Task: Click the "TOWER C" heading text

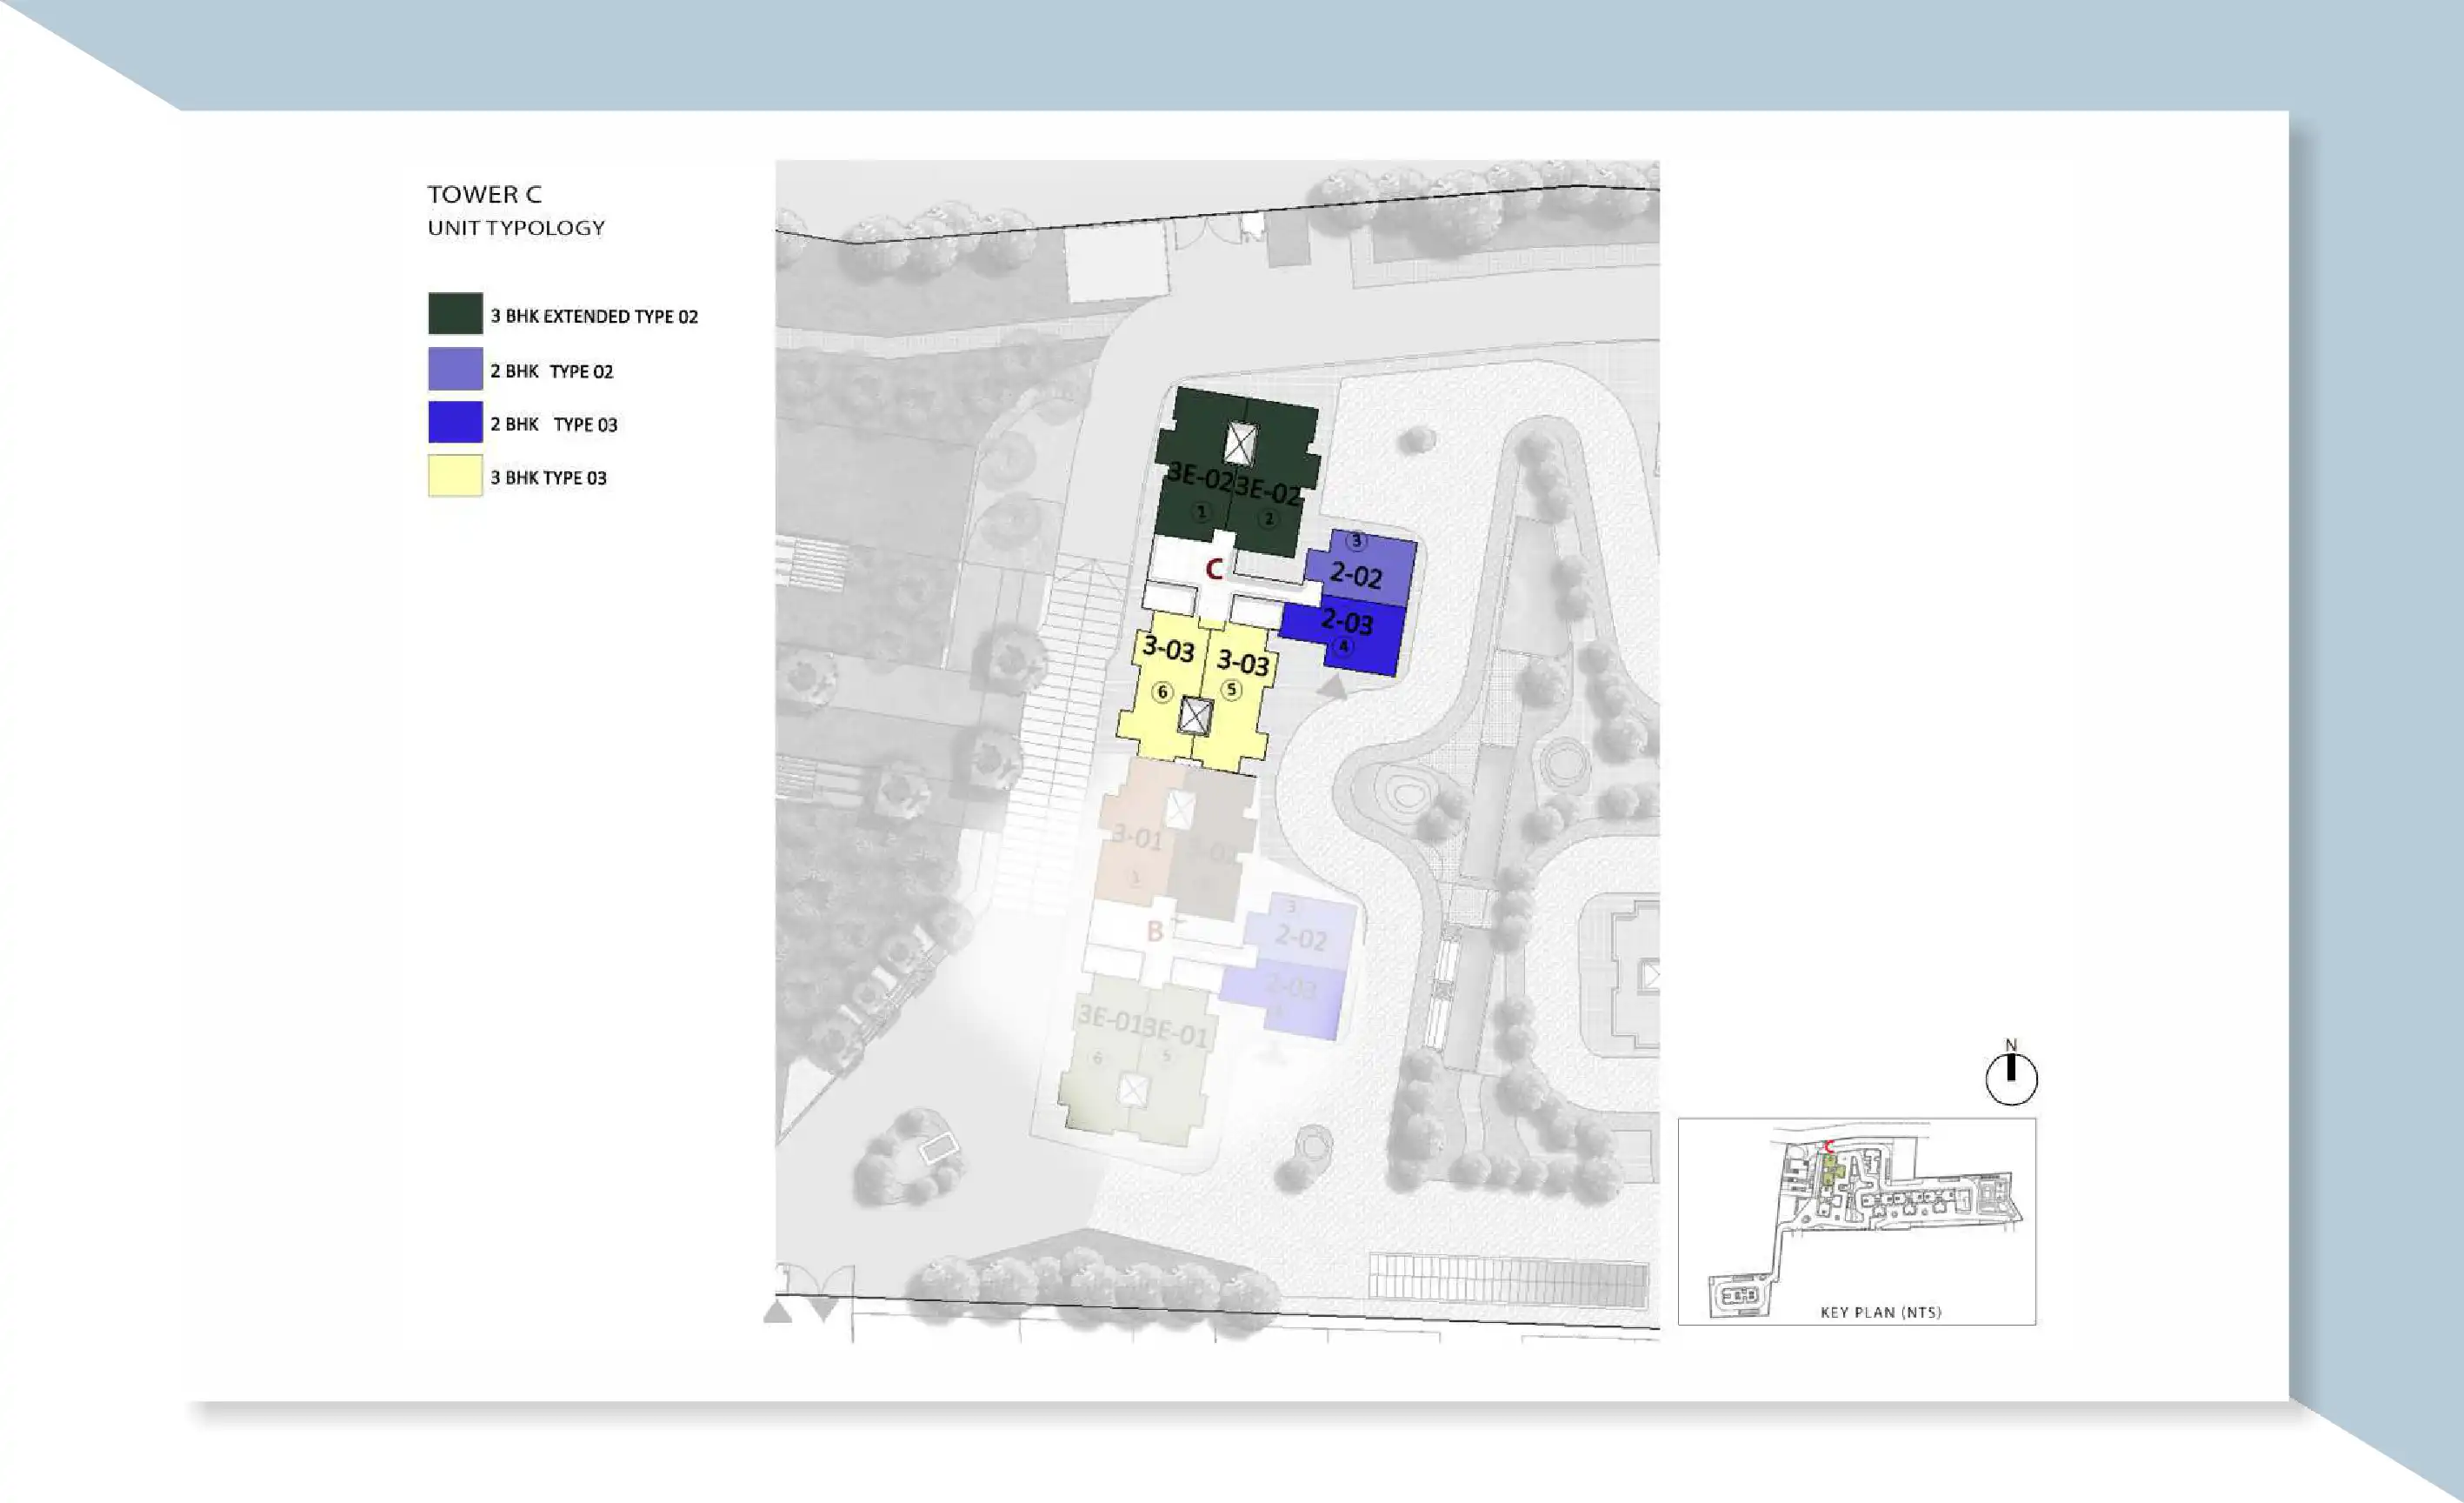Action: (484, 194)
